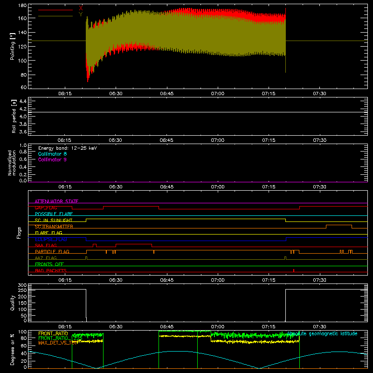Click the '300' tick on Quality axis
This screenshot has height=373, width=373.
pyautogui.click(x=22, y=285)
